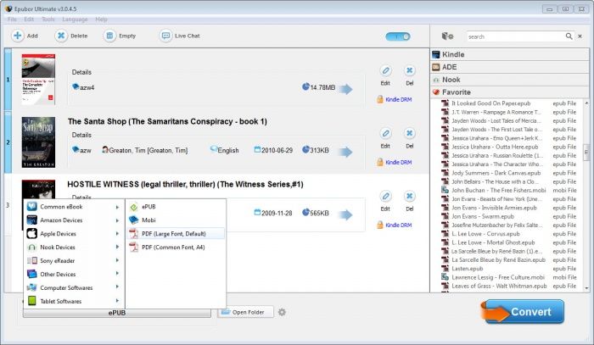594x345 pixels.
Task: Expand the ADE library section
Action: coord(510,67)
